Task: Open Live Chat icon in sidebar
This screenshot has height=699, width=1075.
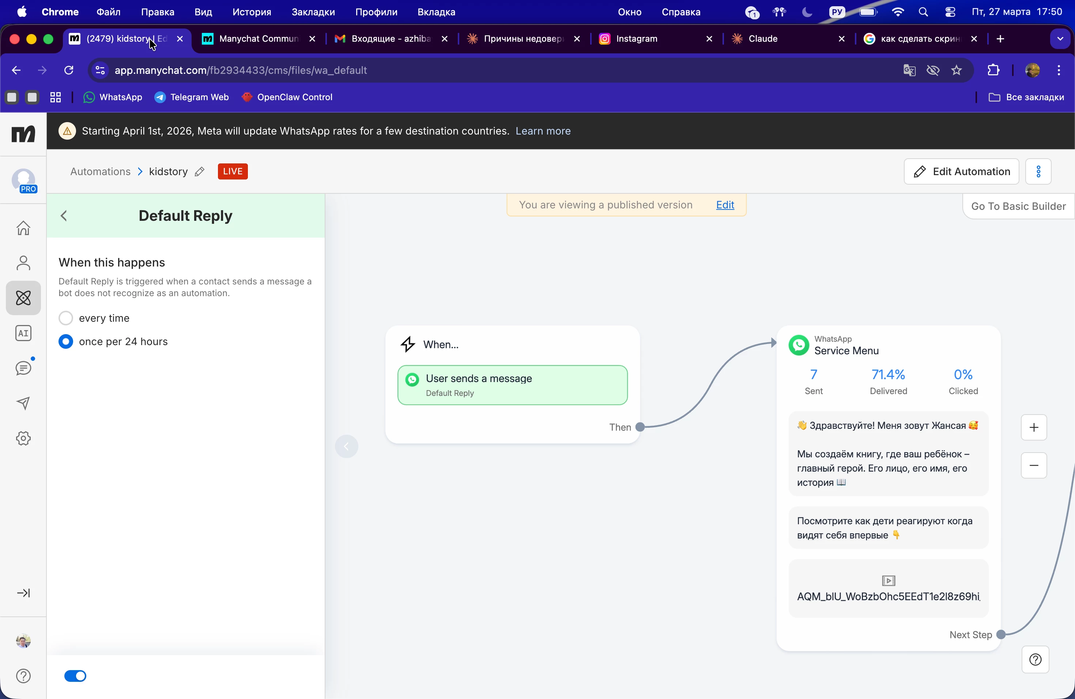Action: point(23,368)
